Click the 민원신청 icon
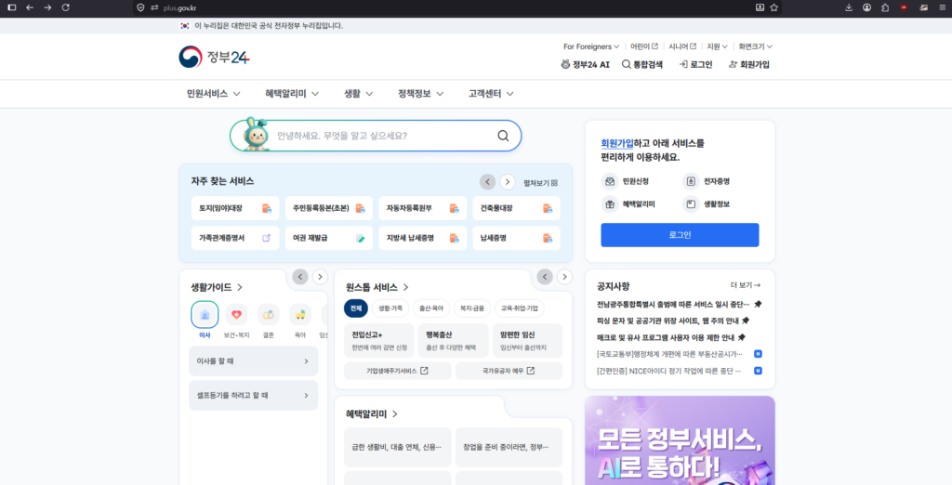This screenshot has height=485, width=952. pos(610,181)
